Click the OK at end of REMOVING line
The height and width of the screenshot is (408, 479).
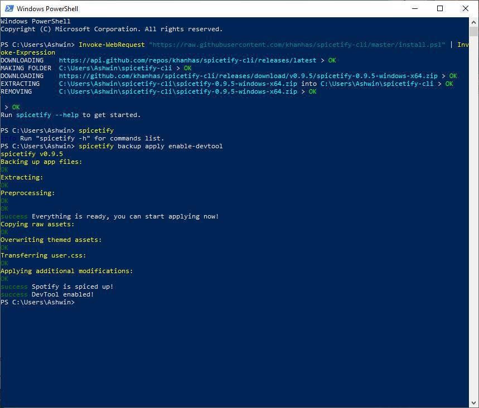(312, 91)
